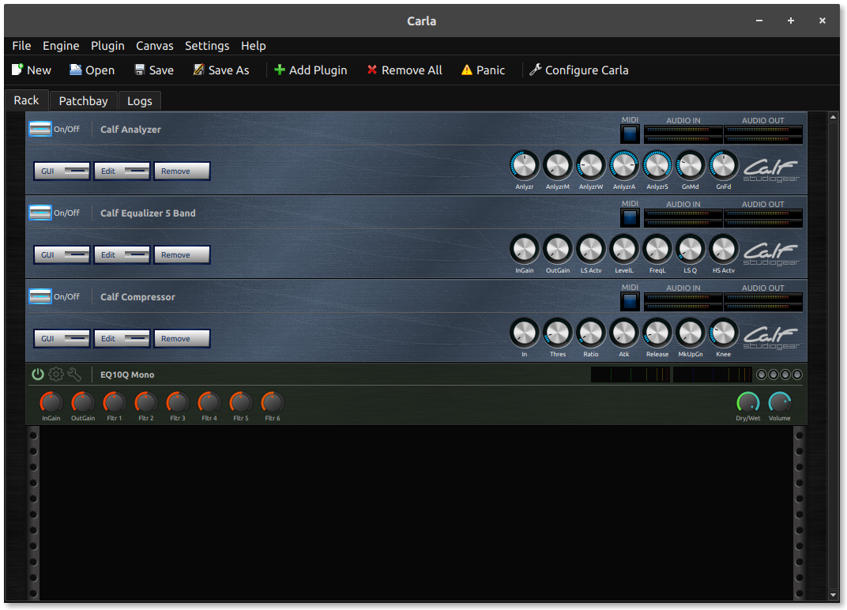This screenshot has width=847, height=610.
Task: Click the Save As toolbar icon
Action: [x=198, y=70]
